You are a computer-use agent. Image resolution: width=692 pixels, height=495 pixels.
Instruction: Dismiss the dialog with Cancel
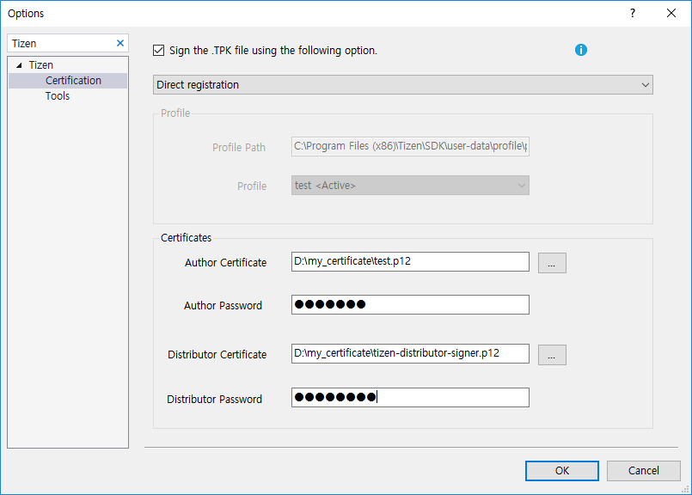(x=643, y=470)
